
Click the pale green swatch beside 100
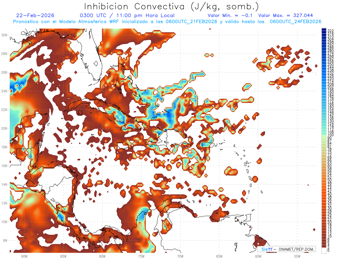click(324, 136)
